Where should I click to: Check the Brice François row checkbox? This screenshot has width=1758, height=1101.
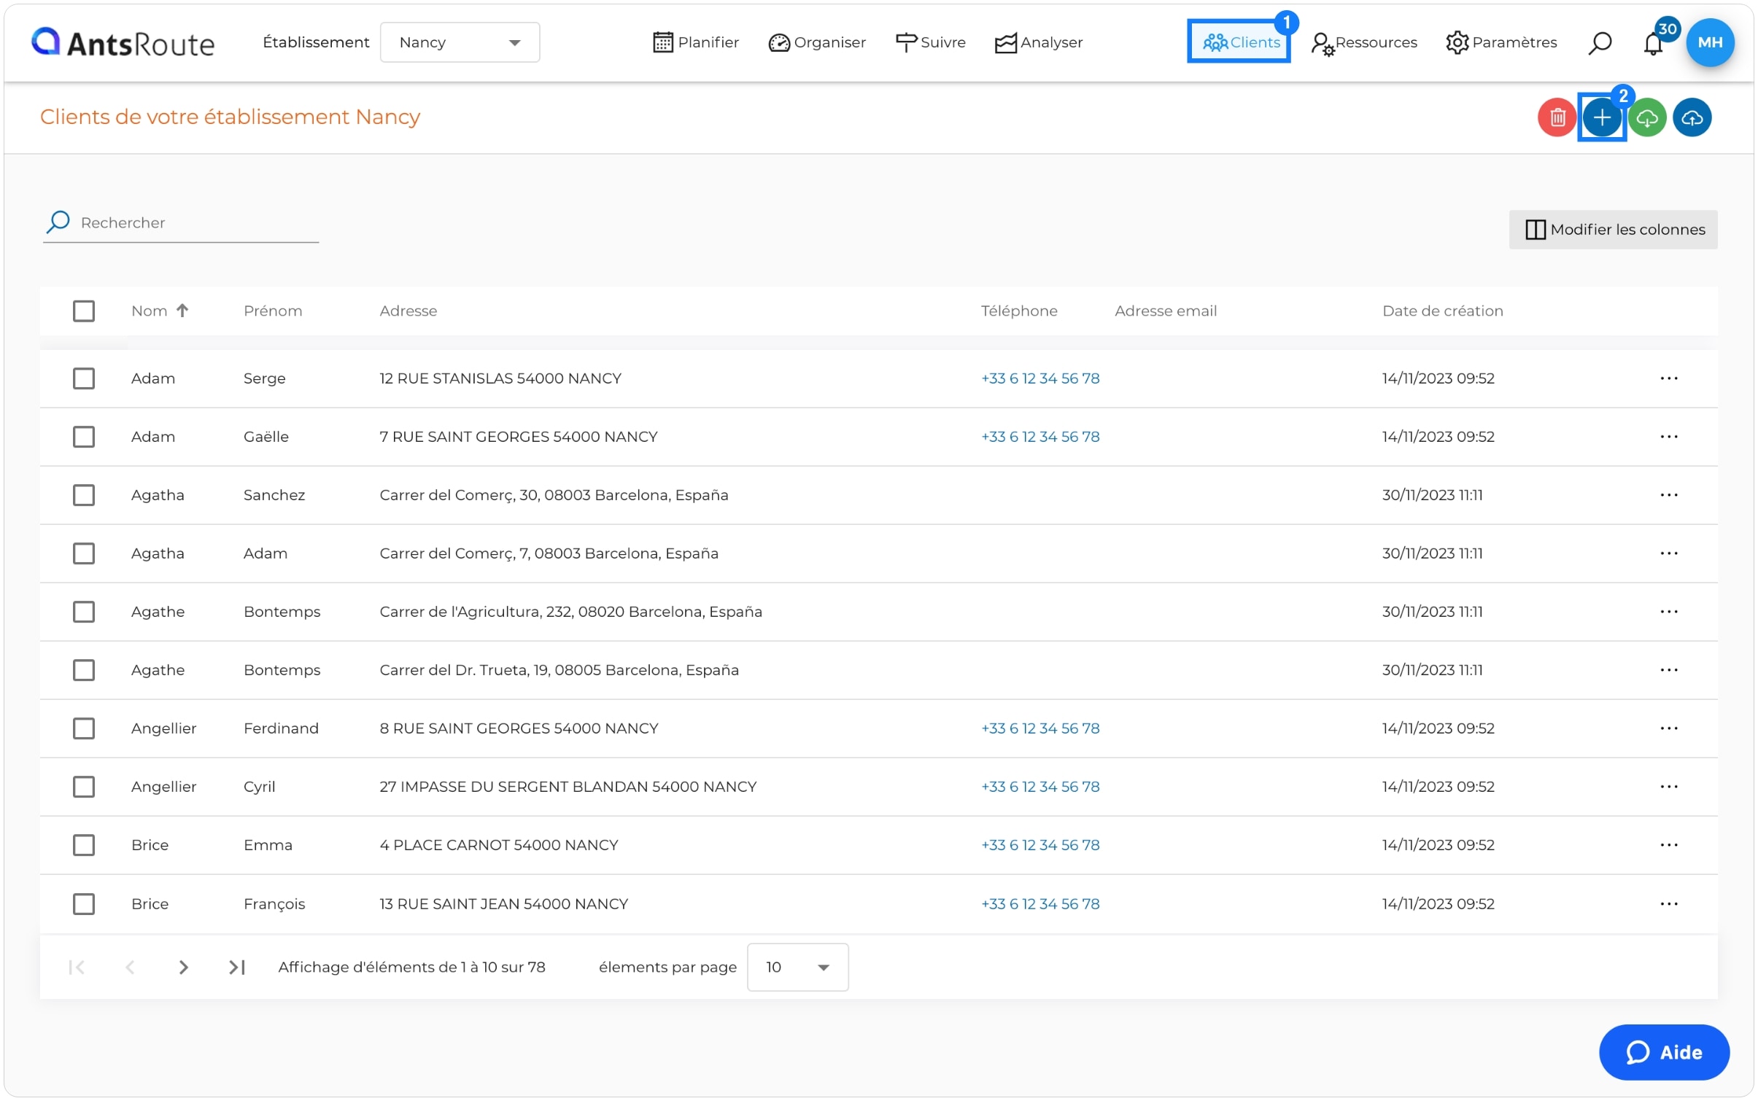pos(84,904)
